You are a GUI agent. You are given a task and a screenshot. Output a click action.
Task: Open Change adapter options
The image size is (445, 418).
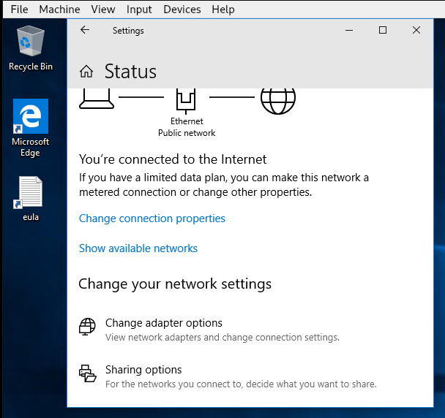click(x=164, y=323)
